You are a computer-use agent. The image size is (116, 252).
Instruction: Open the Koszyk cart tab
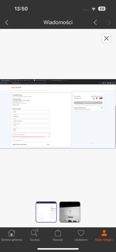click(58, 235)
